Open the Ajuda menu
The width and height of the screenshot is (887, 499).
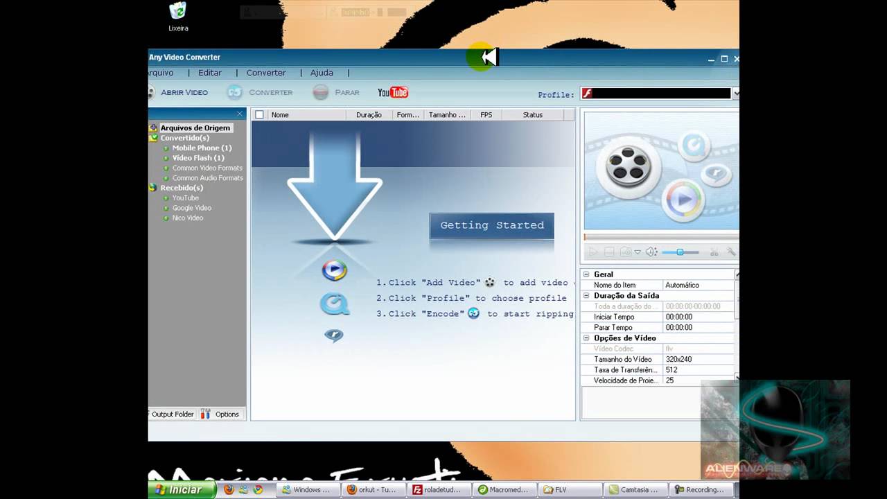point(322,73)
